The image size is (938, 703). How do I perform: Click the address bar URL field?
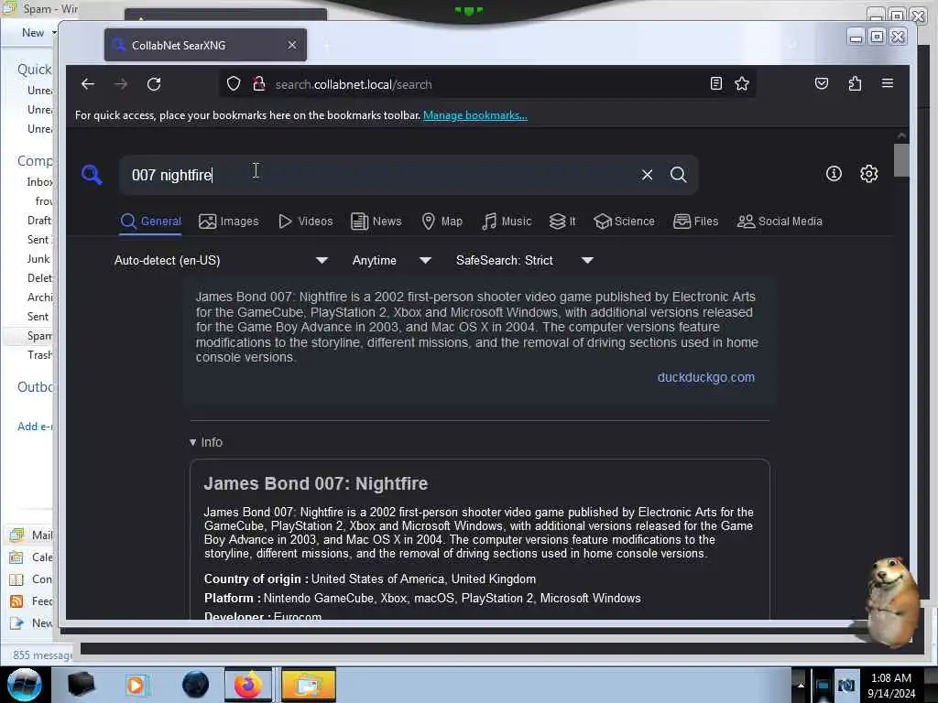pos(487,84)
